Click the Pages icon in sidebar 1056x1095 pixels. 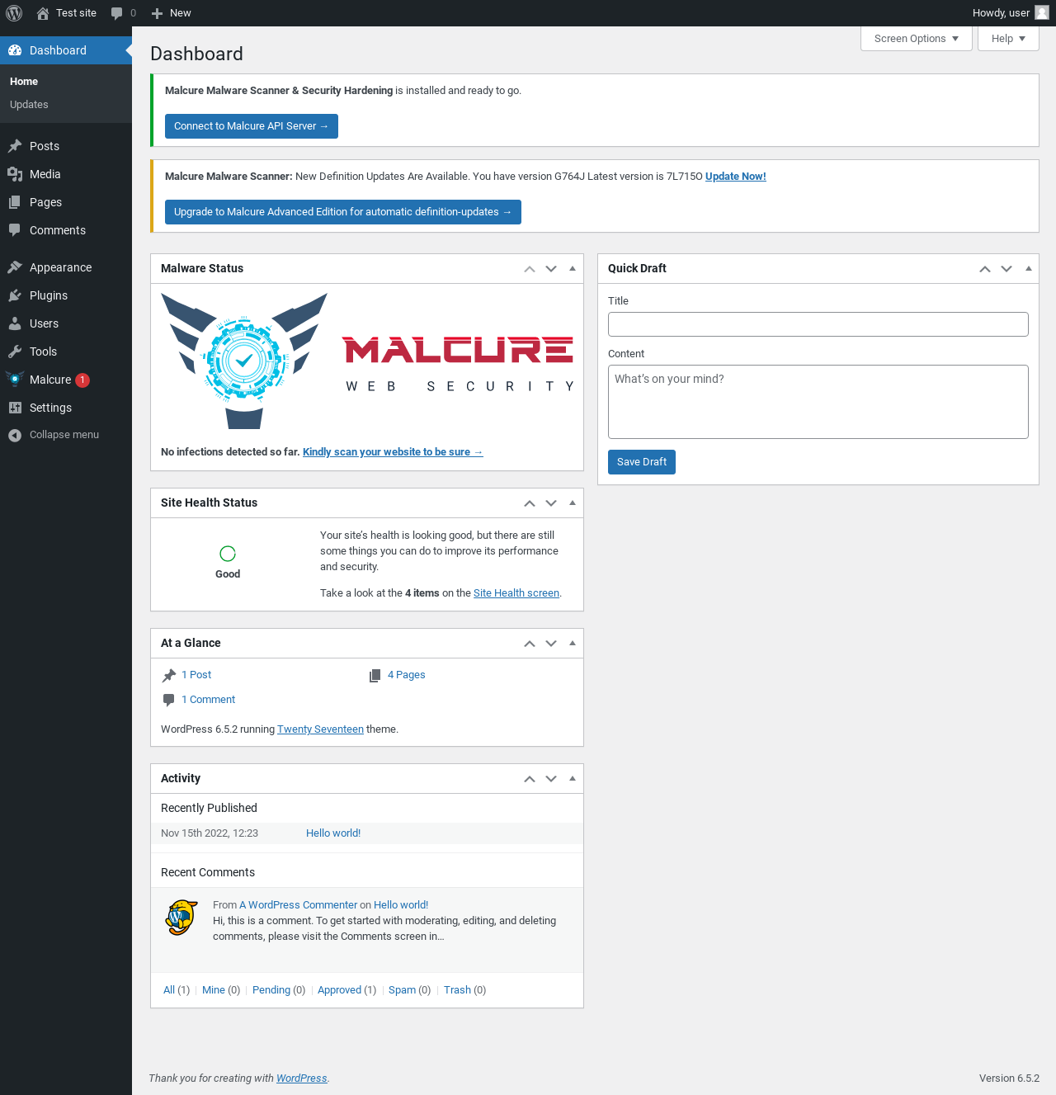coord(15,202)
